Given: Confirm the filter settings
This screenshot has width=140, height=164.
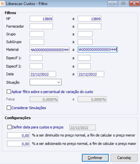Looking at the screenshot, I should pos(95,158).
